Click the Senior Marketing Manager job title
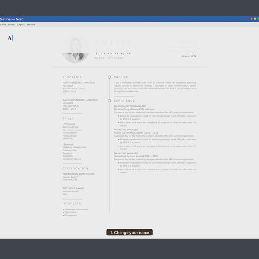 click(x=130, y=106)
